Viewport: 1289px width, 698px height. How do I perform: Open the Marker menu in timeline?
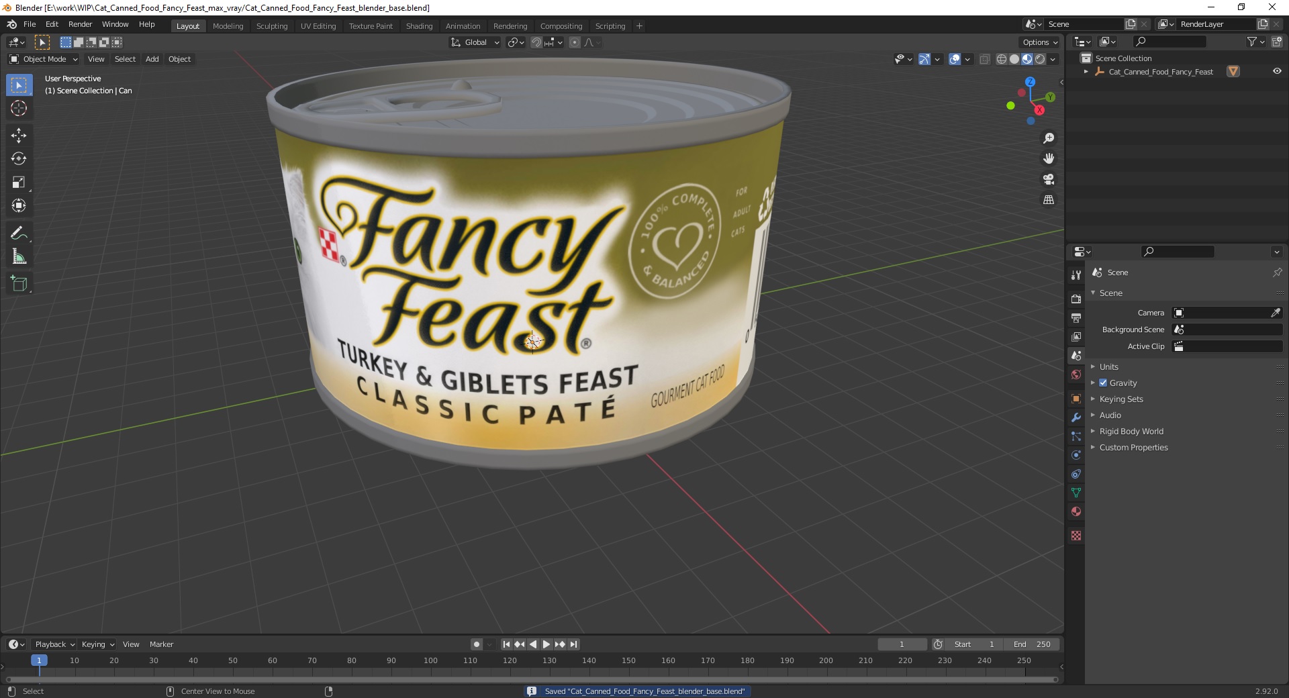tap(161, 644)
